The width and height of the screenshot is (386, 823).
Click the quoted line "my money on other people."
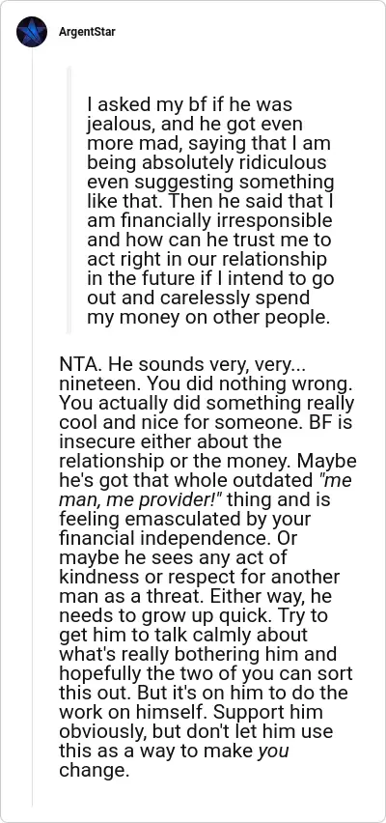pos(208,318)
